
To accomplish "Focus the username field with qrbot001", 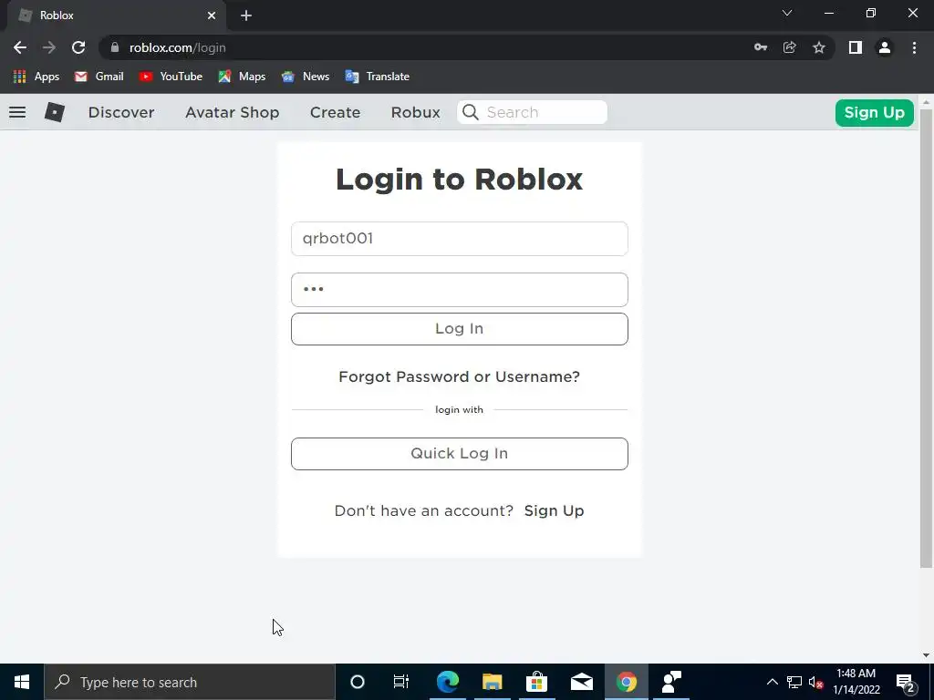I will [x=460, y=239].
